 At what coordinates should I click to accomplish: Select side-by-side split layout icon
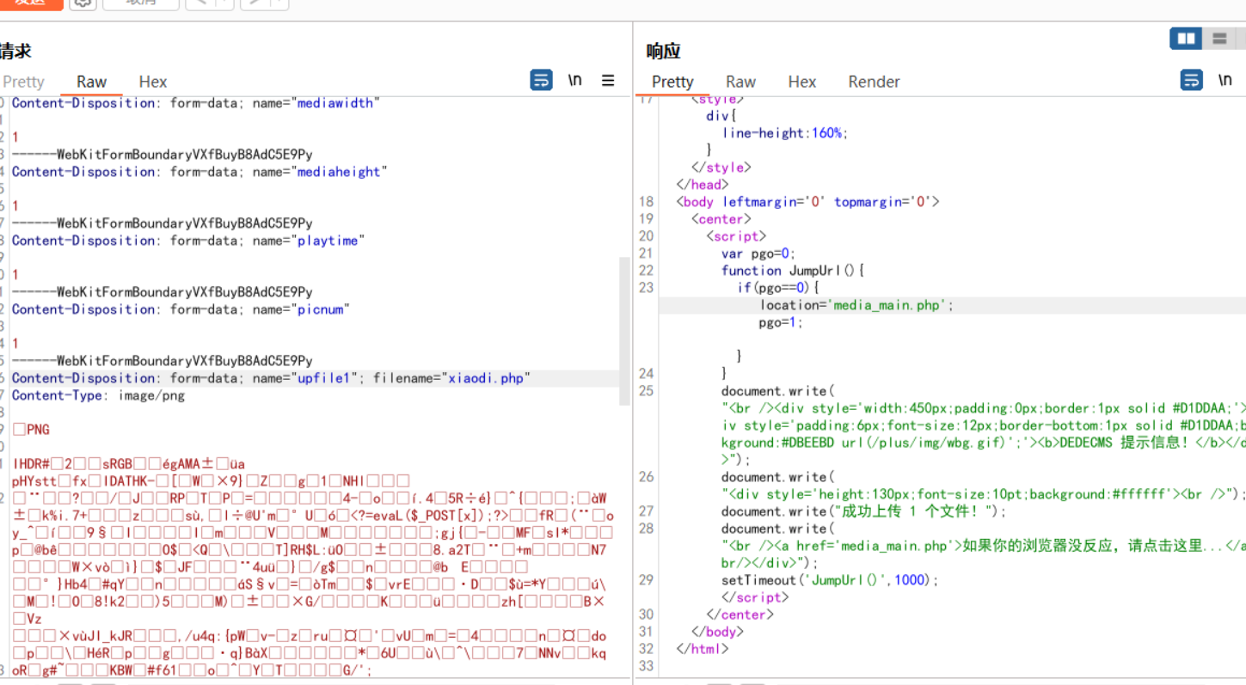(1186, 38)
